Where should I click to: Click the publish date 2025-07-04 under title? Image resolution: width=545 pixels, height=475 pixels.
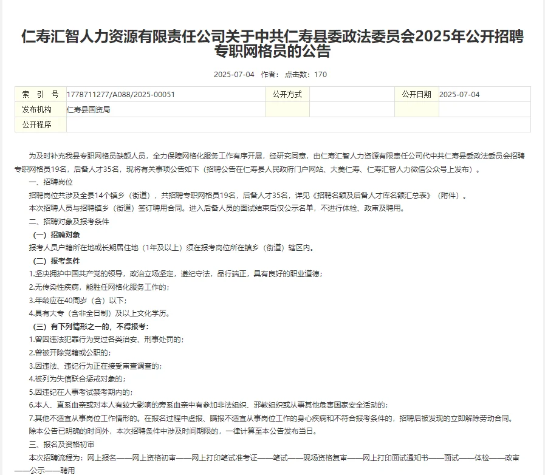[x=234, y=75]
